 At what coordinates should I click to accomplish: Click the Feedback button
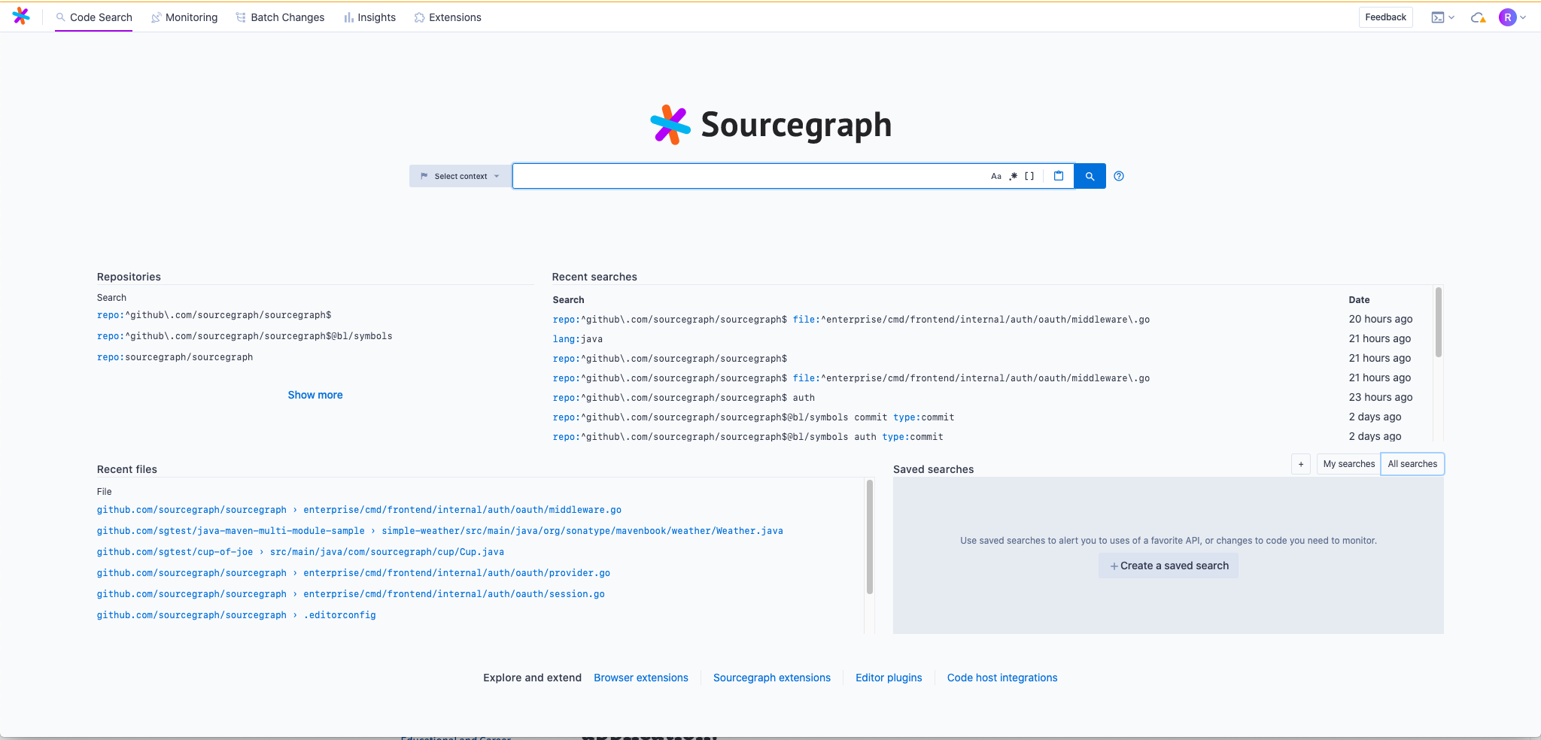point(1385,17)
